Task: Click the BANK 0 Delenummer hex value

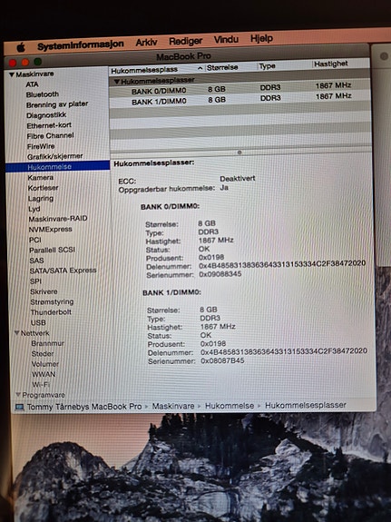Action: pos(282,264)
